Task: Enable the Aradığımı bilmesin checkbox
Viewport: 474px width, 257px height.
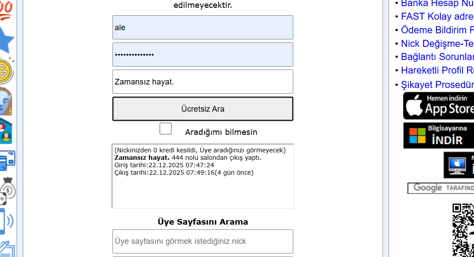Action: [x=165, y=129]
